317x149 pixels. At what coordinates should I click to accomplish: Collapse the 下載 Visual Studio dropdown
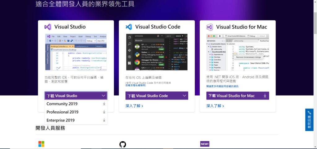tap(76, 96)
